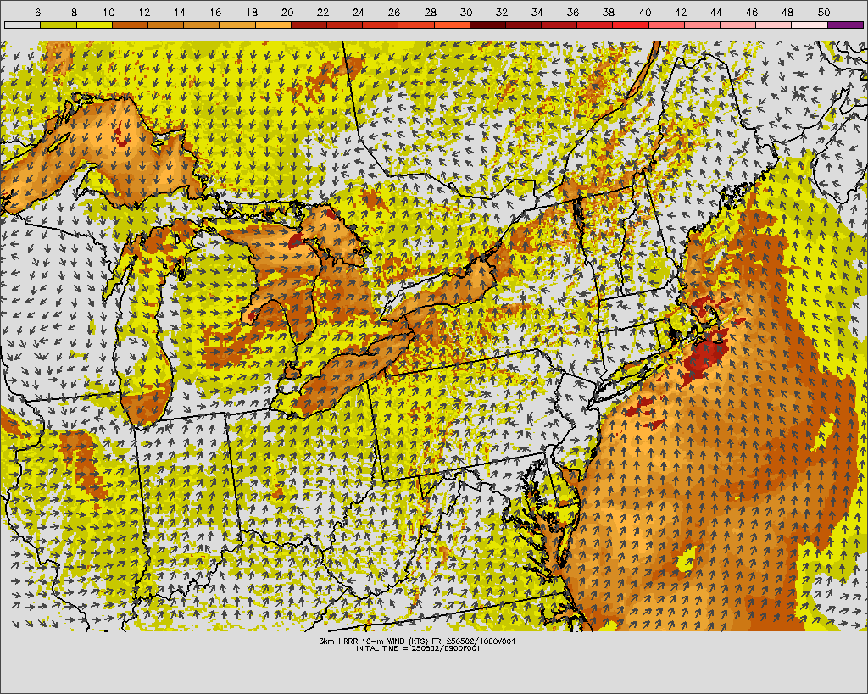The height and width of the screenshot is (694, 868).
Task: Click the legend label '28'
Action: [x=430, y=12]
